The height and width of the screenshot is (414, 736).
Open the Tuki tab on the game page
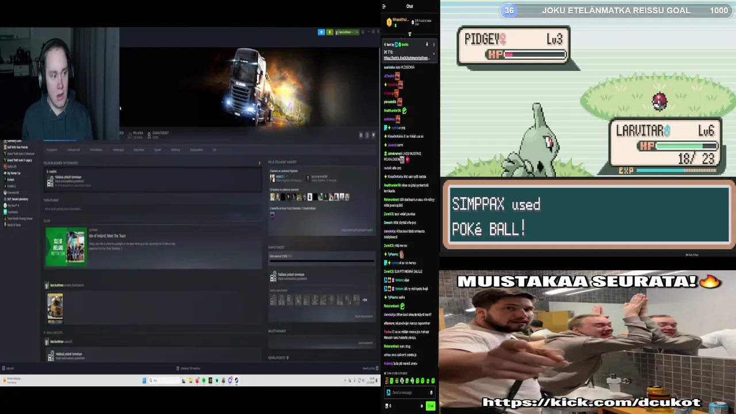[x=214, y=149]
